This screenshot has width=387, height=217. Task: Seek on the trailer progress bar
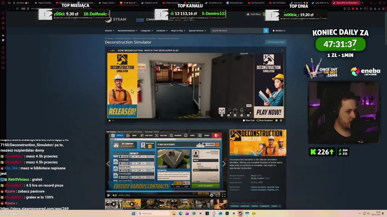pos(166,192)
